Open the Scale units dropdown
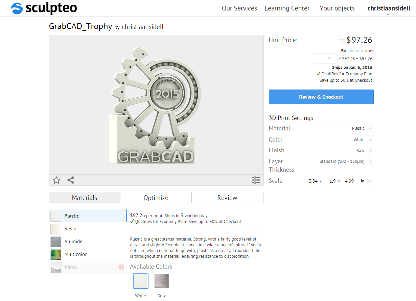This screenshot has width=416, height=301. click(370, 181)
